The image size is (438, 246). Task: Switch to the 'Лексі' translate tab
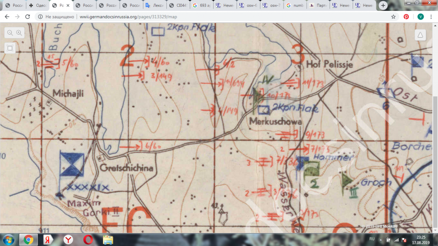pos(155,6)
